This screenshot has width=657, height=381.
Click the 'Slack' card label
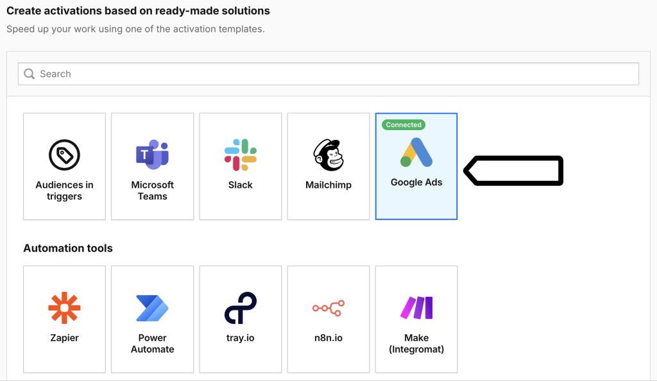pyautogui.click(x=241, y=185)
